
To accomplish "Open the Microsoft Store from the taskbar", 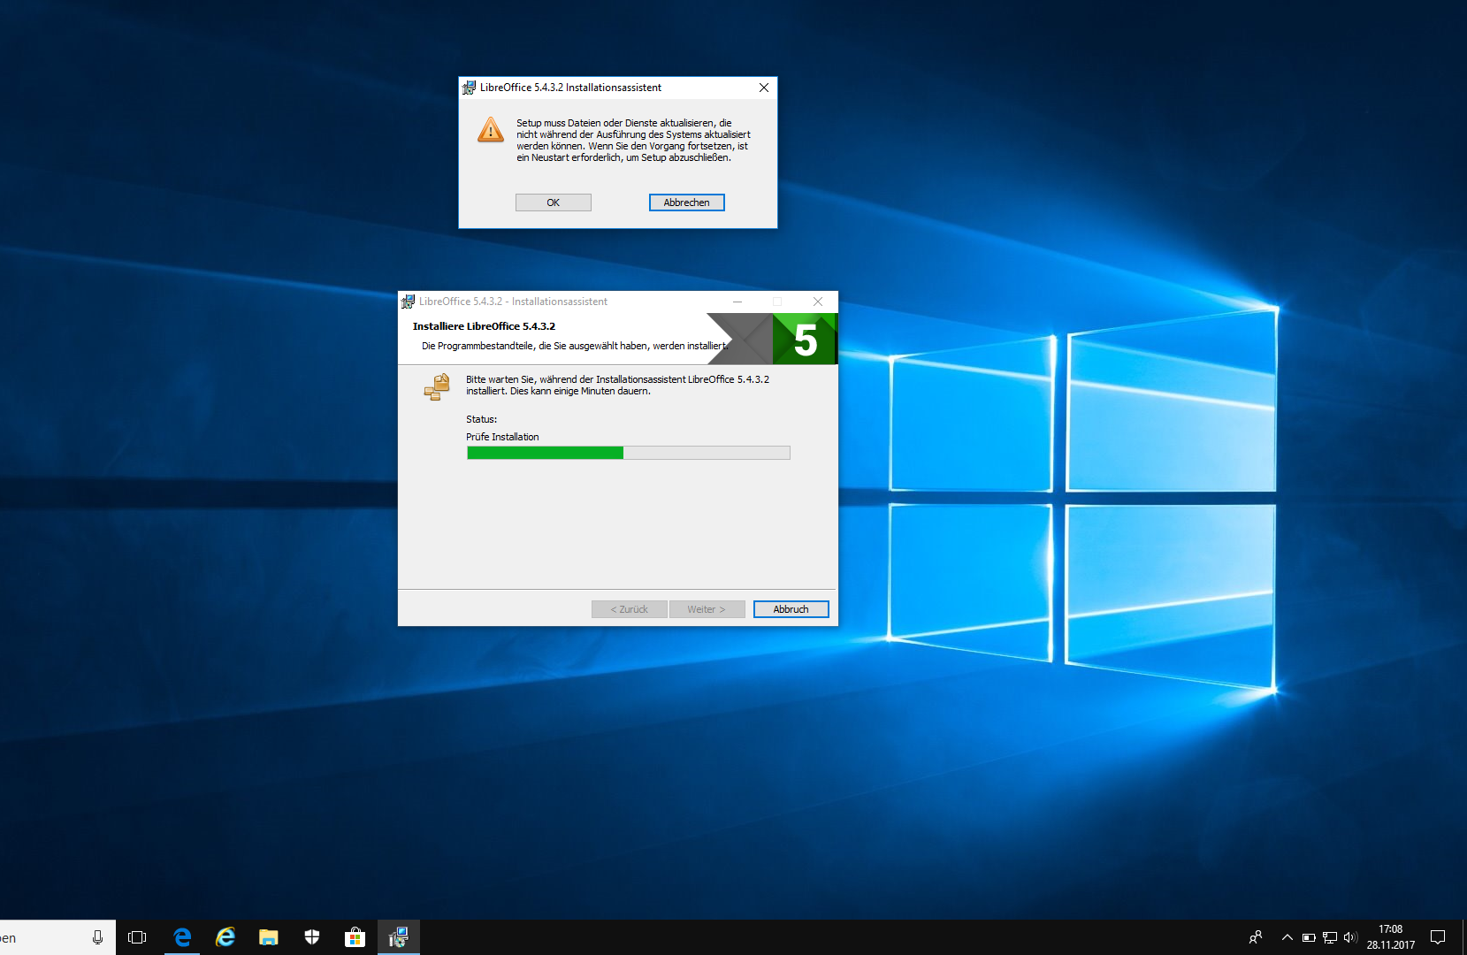I will (355, 937).
